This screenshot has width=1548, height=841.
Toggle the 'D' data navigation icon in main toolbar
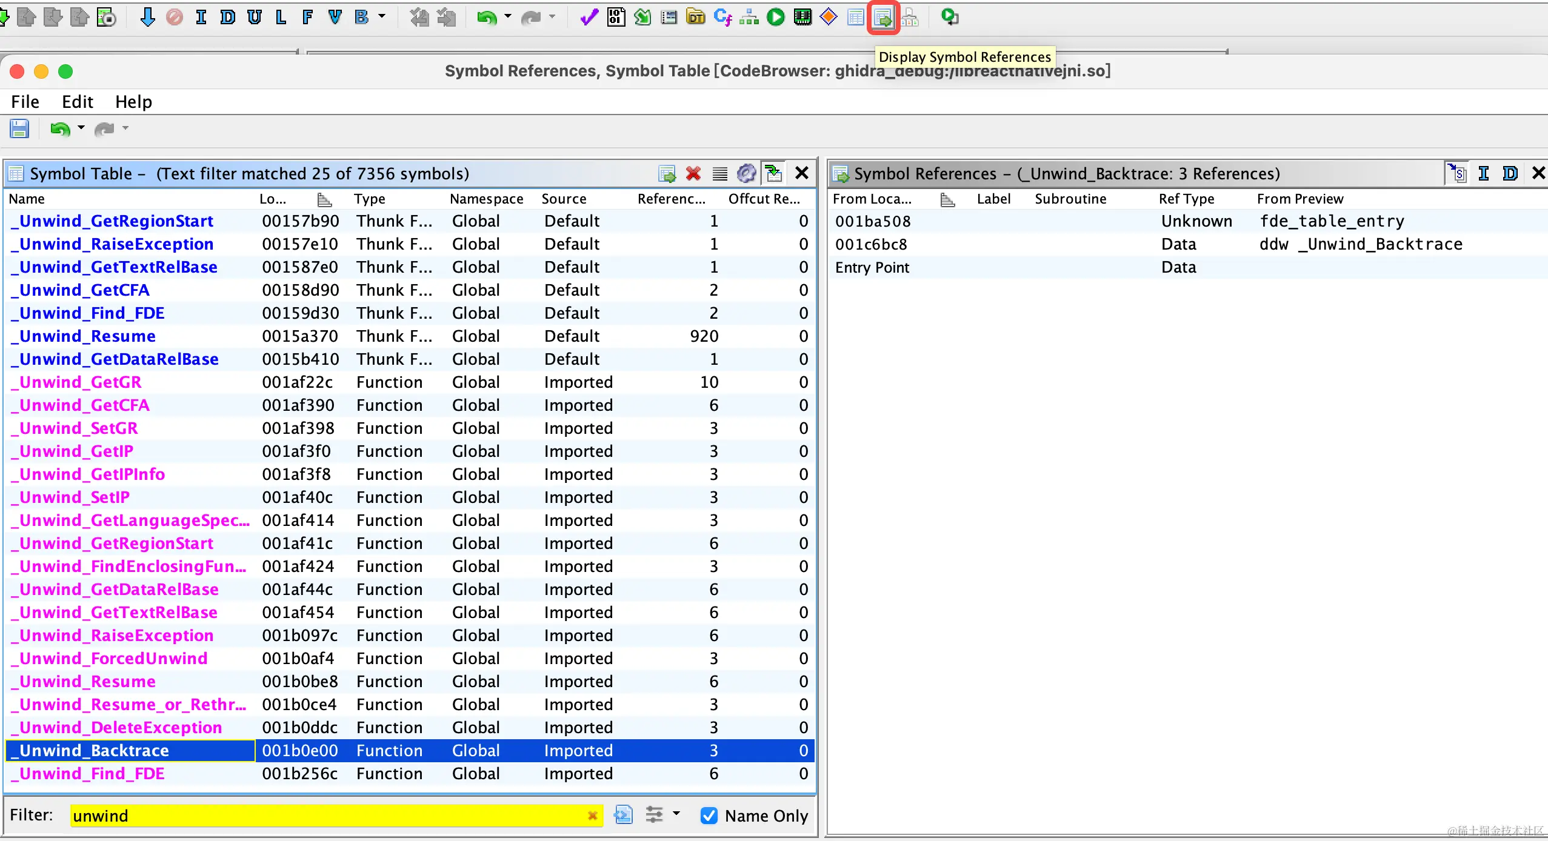[x=228, y=17]
